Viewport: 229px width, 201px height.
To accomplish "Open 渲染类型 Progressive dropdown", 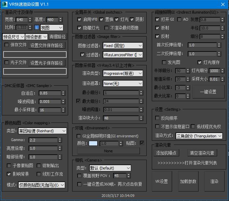I will click(123, 73).
